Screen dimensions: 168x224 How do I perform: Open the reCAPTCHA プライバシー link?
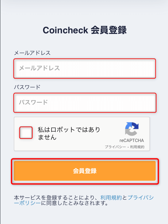pos(115,147)
